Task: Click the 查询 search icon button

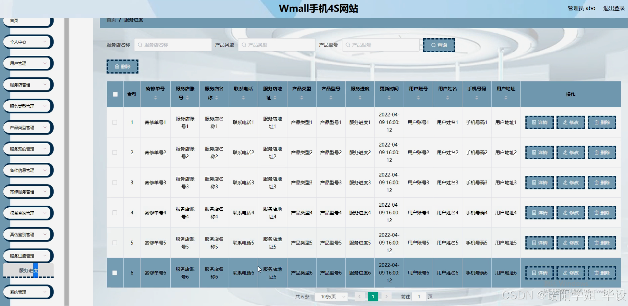Action: click(x=439, y=45)
